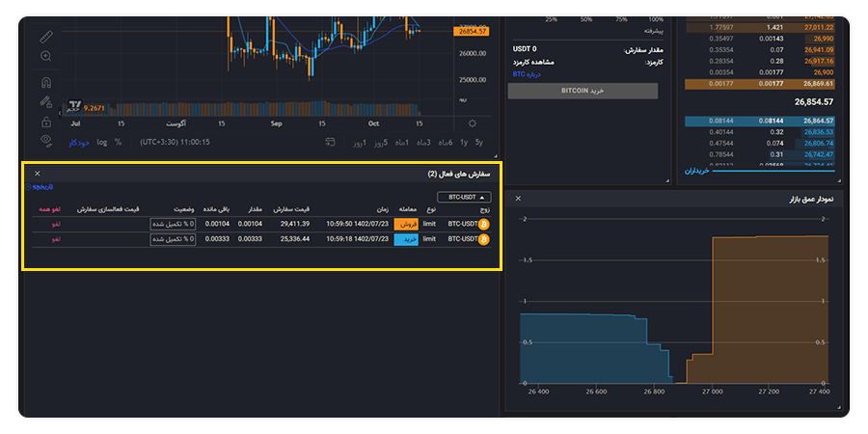This screenshot has height=434, width=868.
Task: Click the TradingView logo on chart
Action: pyautogui.click(x=74, y=107)
